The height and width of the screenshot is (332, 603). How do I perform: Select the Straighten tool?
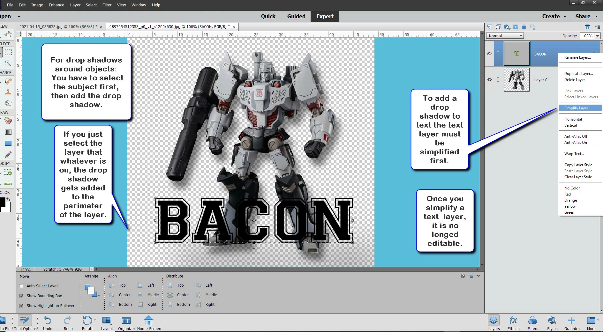[x=8, y=183]
